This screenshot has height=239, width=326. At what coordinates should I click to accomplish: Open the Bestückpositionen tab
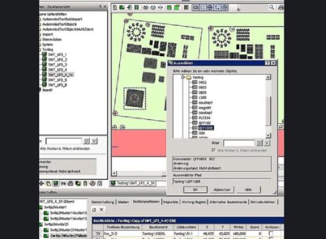[x=146, y=202]
